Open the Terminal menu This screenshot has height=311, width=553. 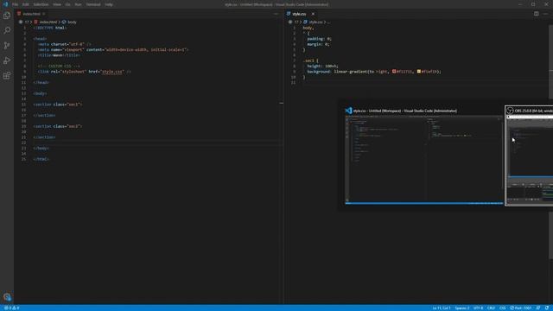click(93, 4)
